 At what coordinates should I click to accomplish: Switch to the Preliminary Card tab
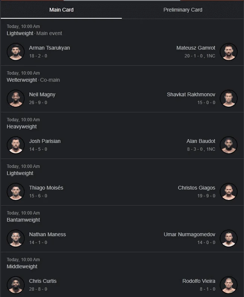pos(183,10)
